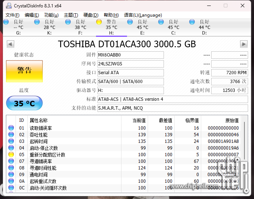Viewport: 254px width, 199px height.
Task: Select drive C: status orb
Action: coord(161,22)
